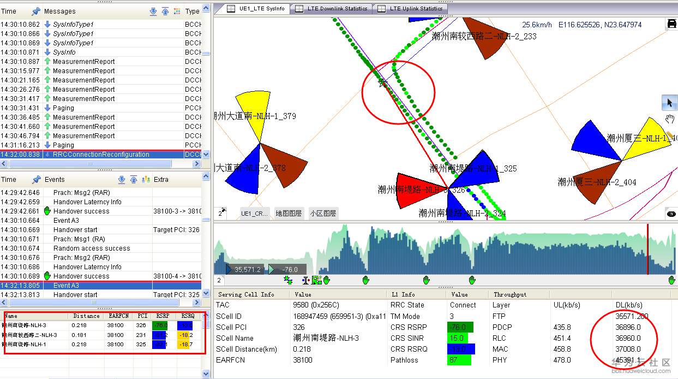Open LTE Downlink Statistics tab
The width and height of the screenshot is (678, 379).
(331, 9)
